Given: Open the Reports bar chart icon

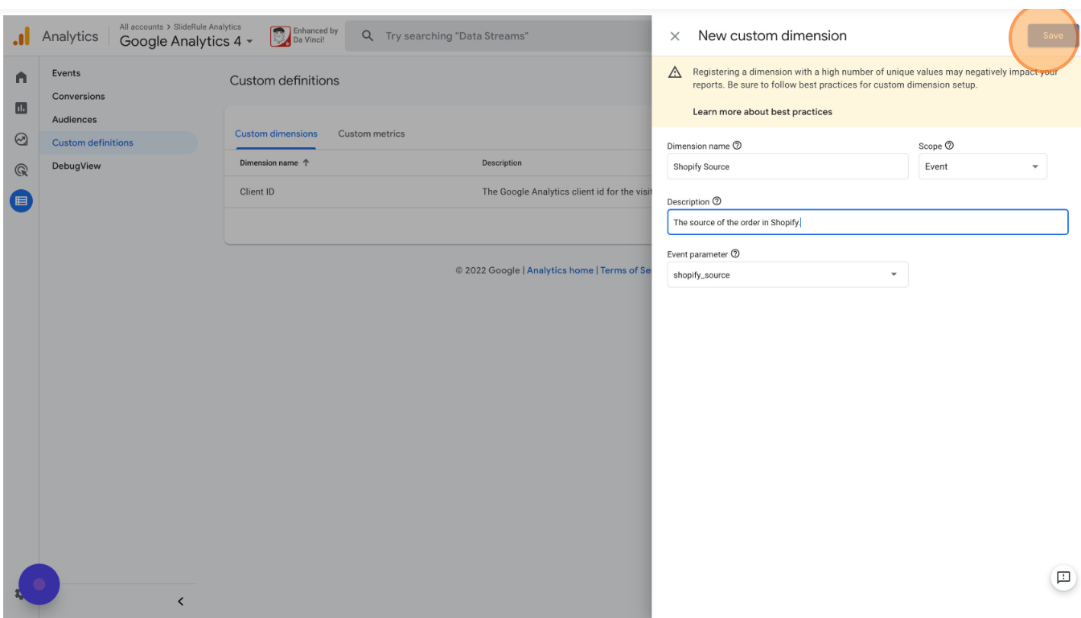Looking at the screenshot, I should tap(22, 108).
